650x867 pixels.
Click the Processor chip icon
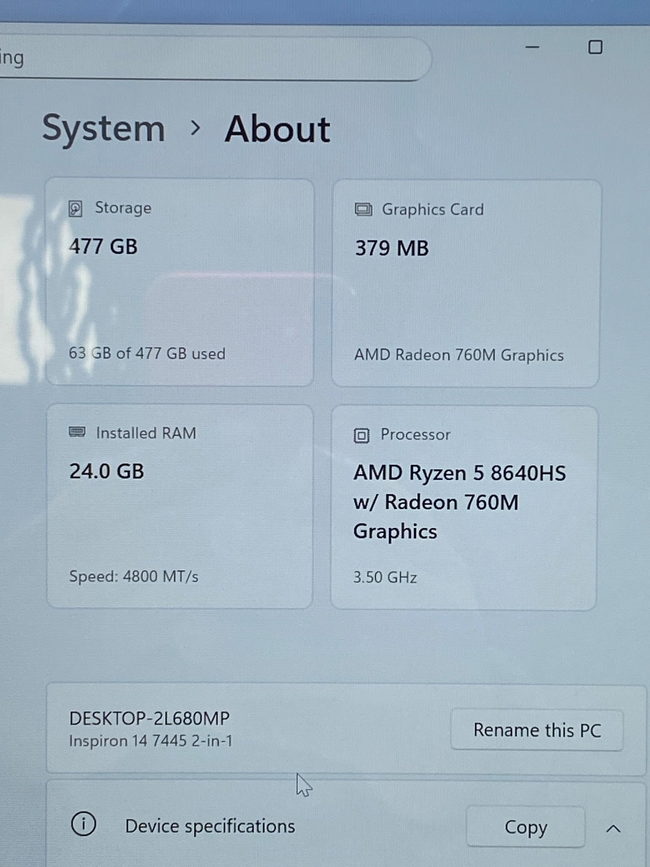[361, 435]
